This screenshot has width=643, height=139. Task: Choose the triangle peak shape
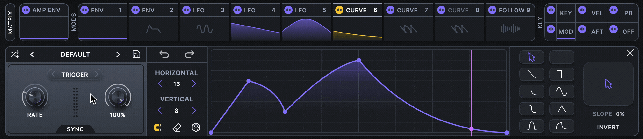click(562, 109)
